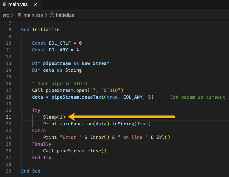The height and width of the screenshot is (177, 229).
Task: Expand the chevron after main.vss breadcrumb
Action: [46, 15]
